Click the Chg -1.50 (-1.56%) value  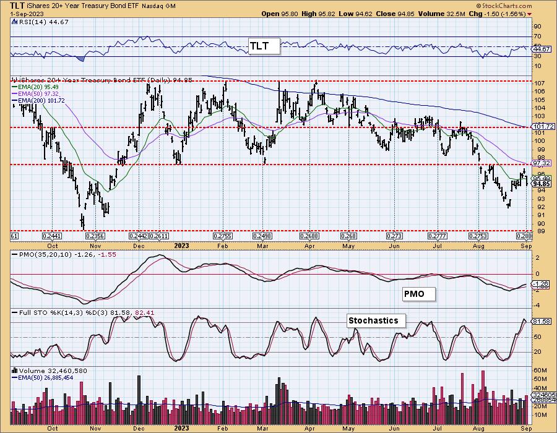click(x=498, y=14)
